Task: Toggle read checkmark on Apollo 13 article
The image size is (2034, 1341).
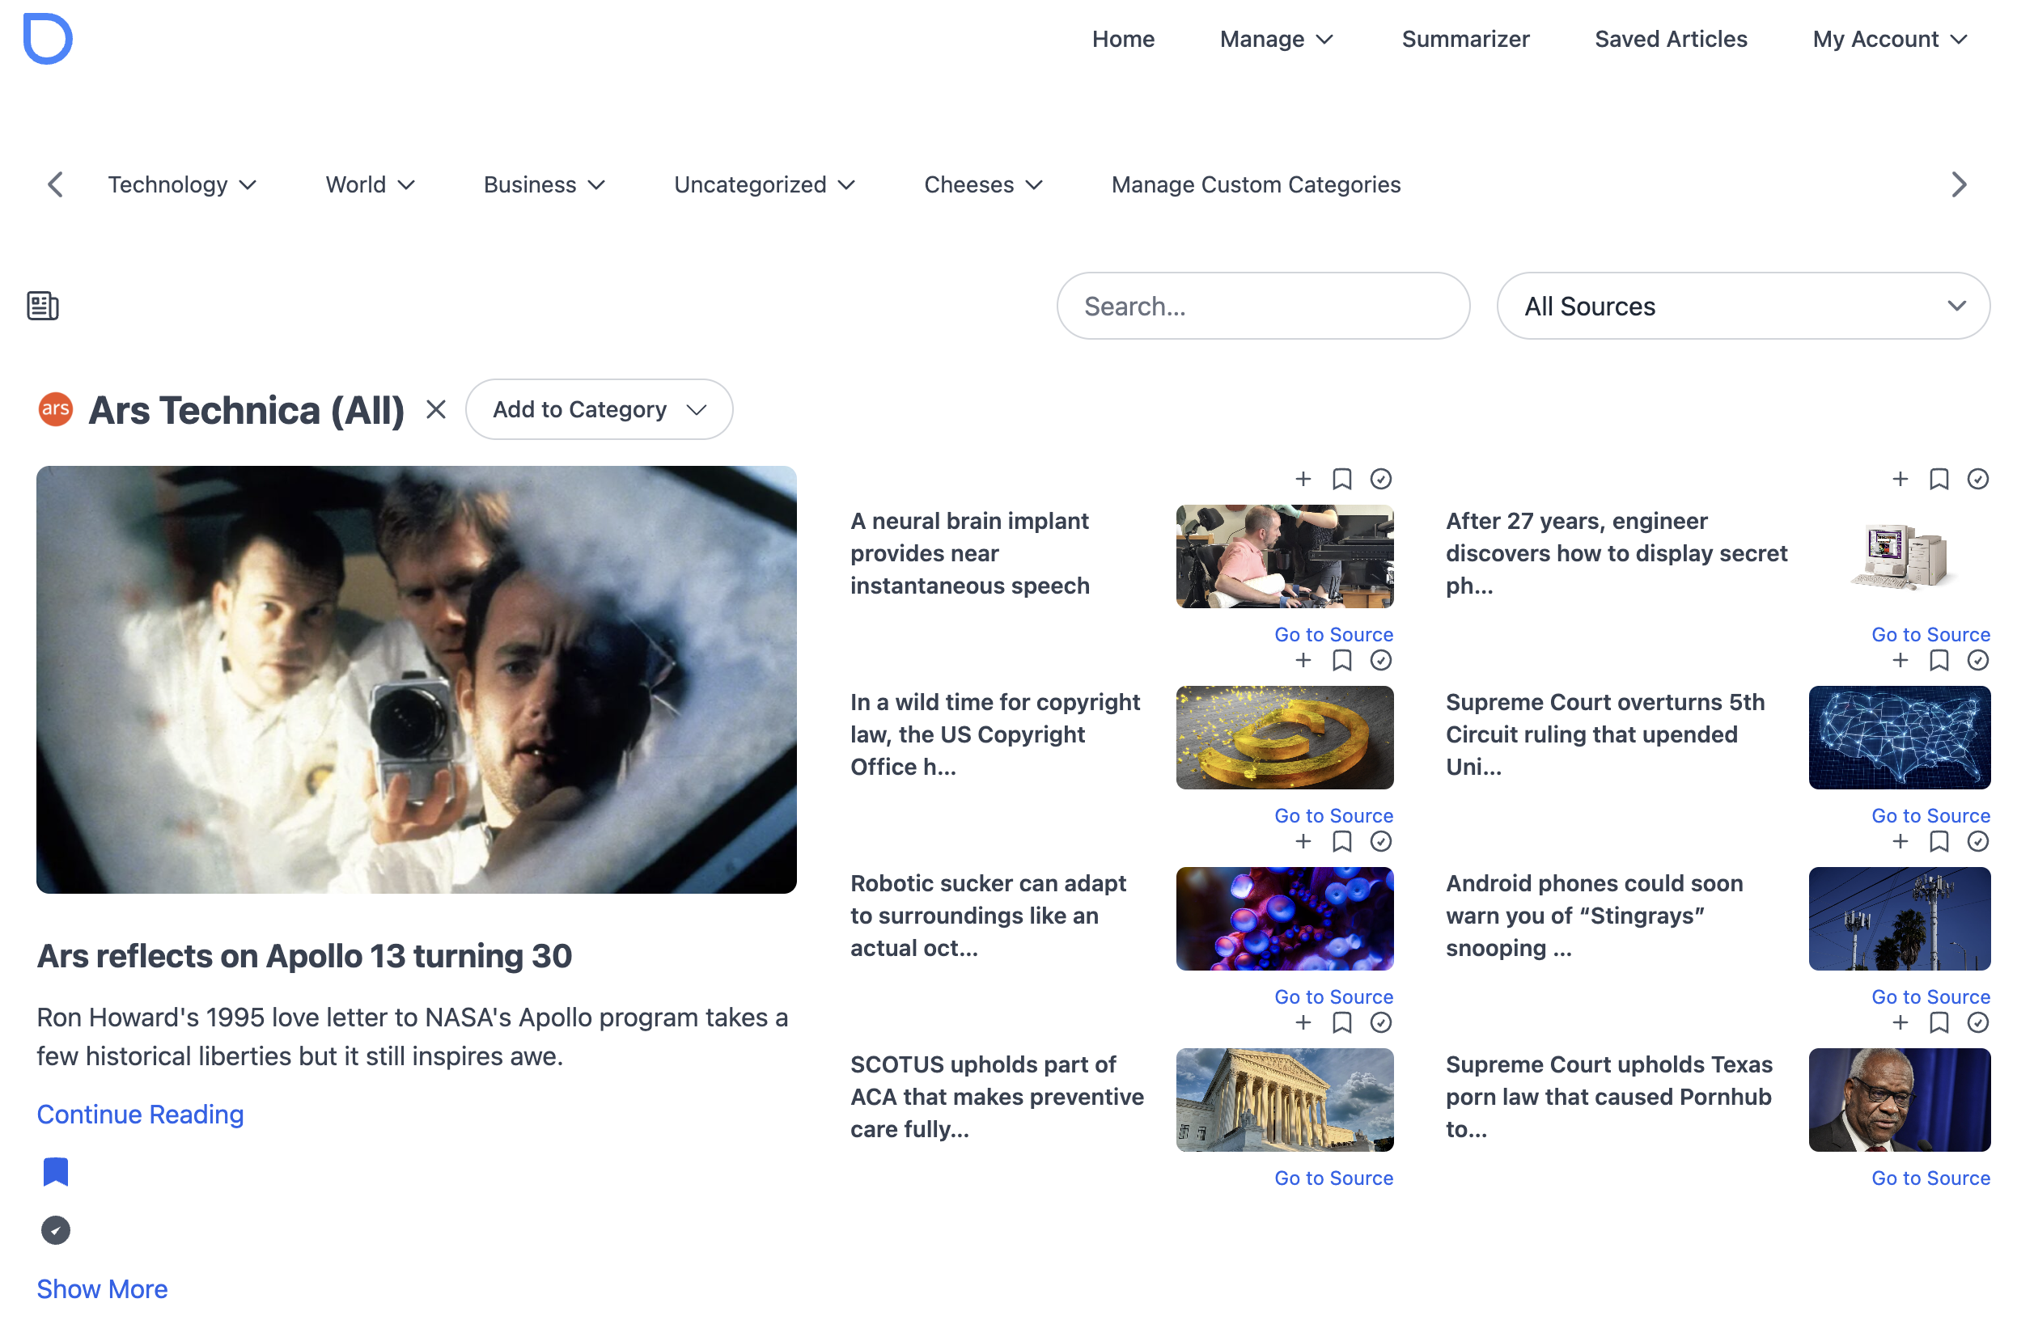Action: (x=56, y=1230)
